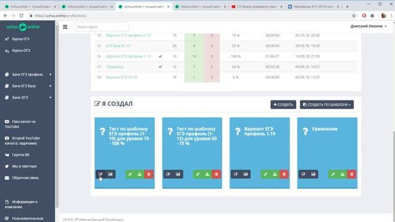Click the Уравнения card title
395x222 pixels.
325,129
